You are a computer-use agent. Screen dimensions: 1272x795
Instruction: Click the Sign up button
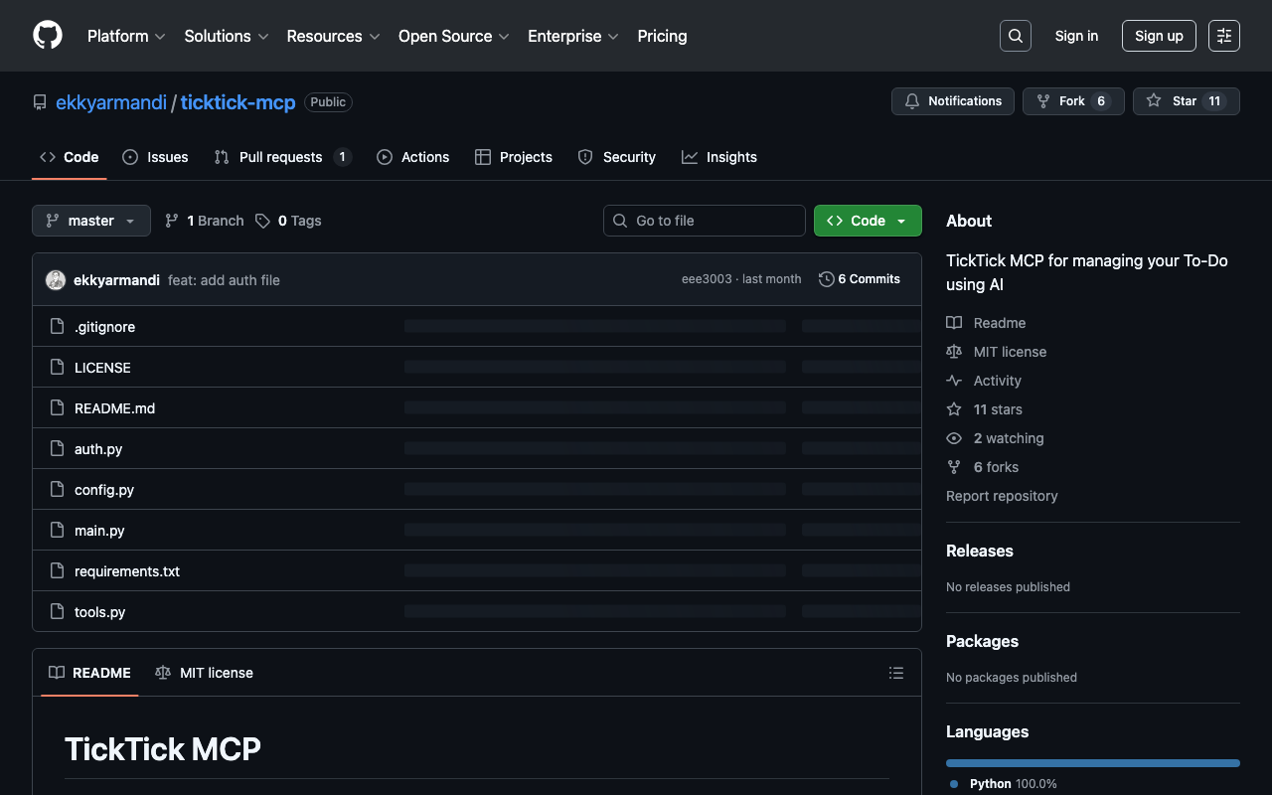1159,36
